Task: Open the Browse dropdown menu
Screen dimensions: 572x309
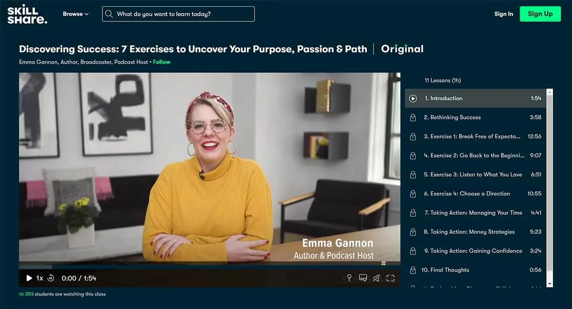Action: coord(76,14)
